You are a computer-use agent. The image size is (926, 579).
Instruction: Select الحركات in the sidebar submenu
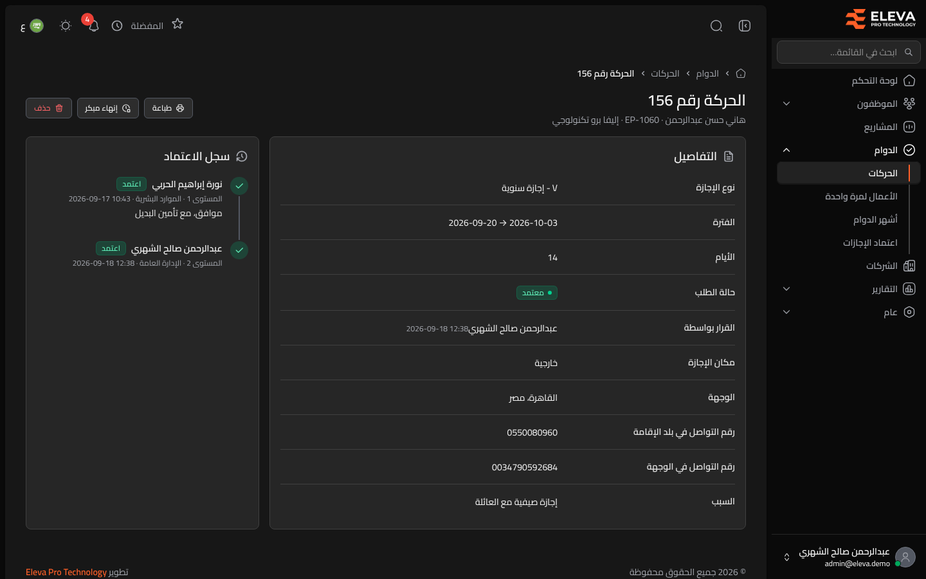click(x=849, y=173)
